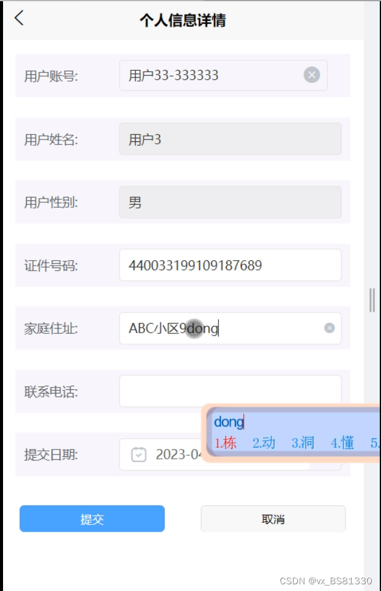Click the disabled 用户姓名 field

230,139
